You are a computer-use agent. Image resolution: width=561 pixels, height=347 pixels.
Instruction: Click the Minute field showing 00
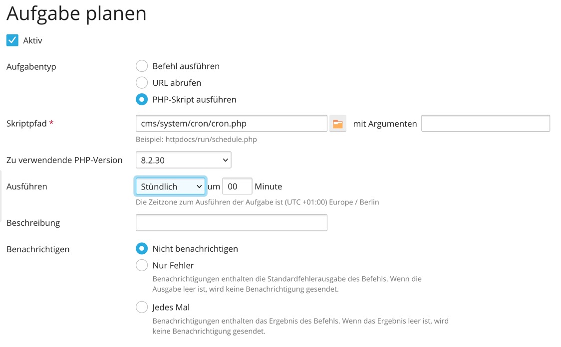tap(237, 186)
